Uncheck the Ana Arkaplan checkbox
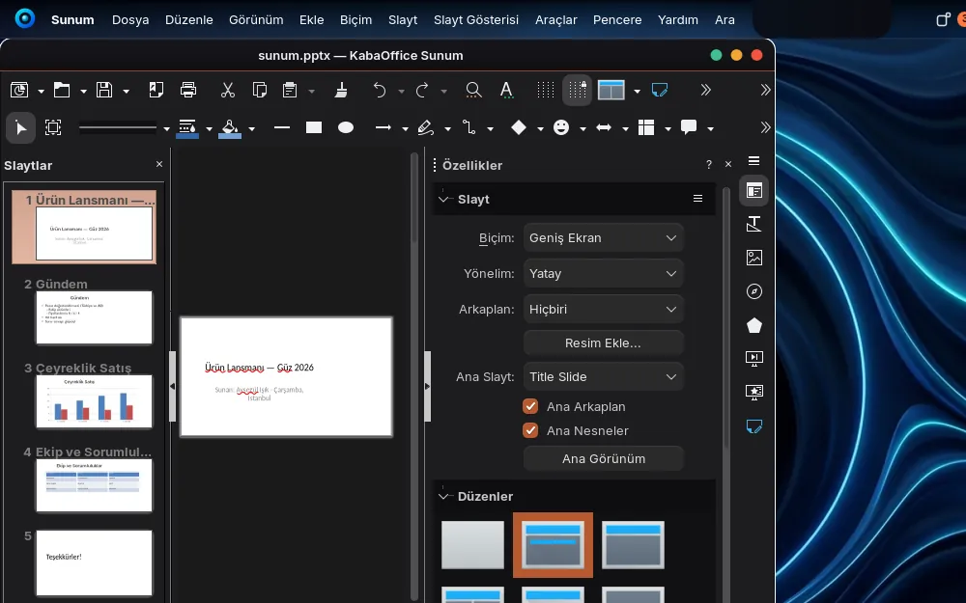 point(530,407)
